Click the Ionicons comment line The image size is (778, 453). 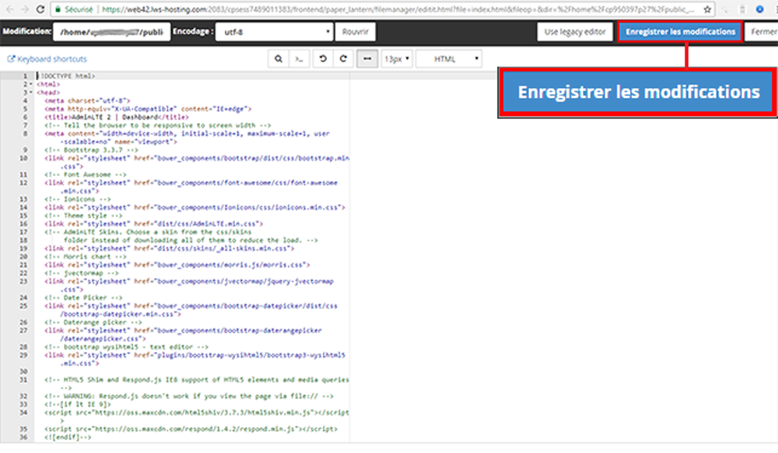[x=77, y=199]
